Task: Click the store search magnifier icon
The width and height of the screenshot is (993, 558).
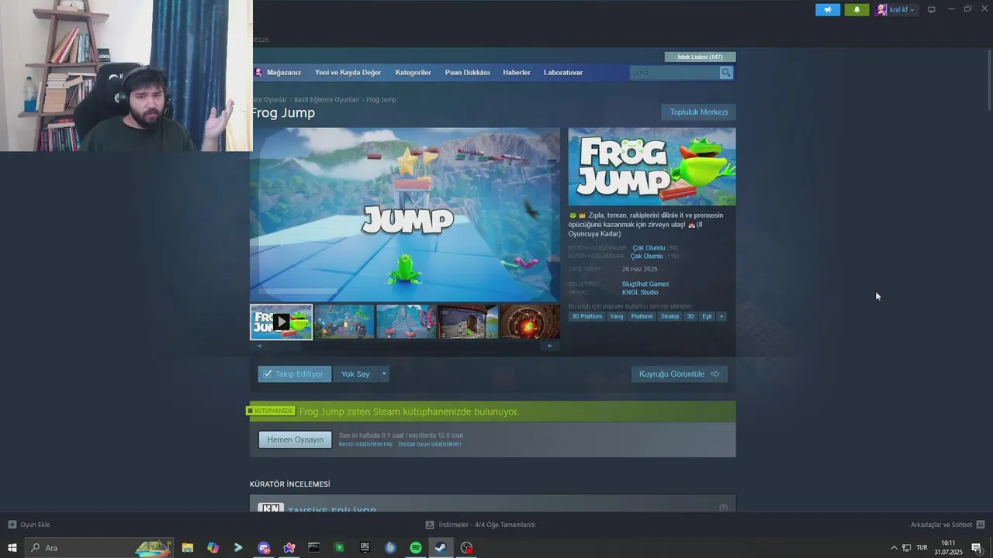Action: pyautogui.click(x=726, y=72)
